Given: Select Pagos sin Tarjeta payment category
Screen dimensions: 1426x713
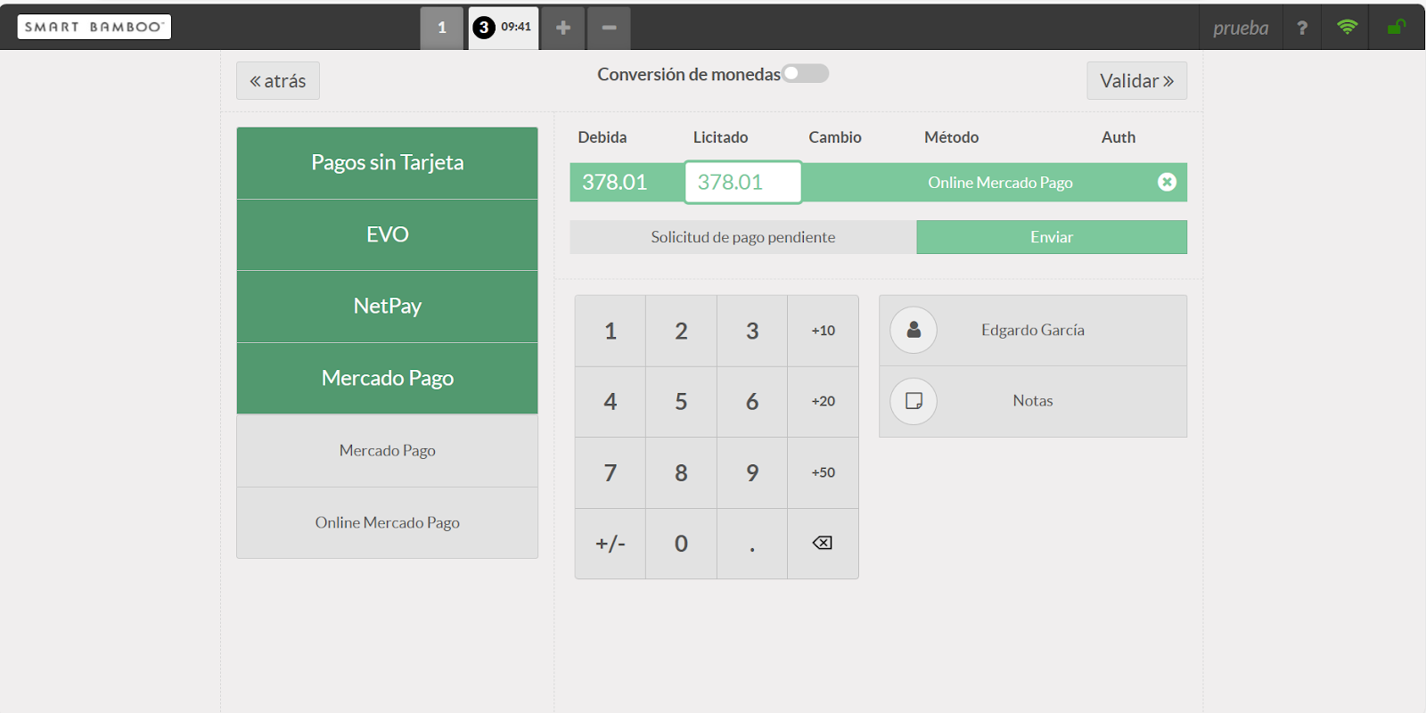Looking at the screenshot, I should click(388, 163).
